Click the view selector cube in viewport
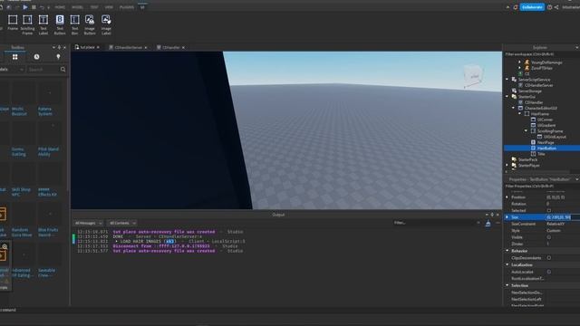 tap(473, 76)
